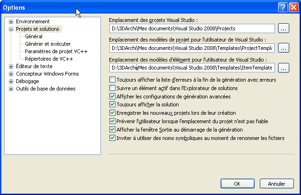Viewport: 301px width, 195px height.
Task: Toggle 'Enregistrer les nouveaux projets' checkbox
Action: 112,113
